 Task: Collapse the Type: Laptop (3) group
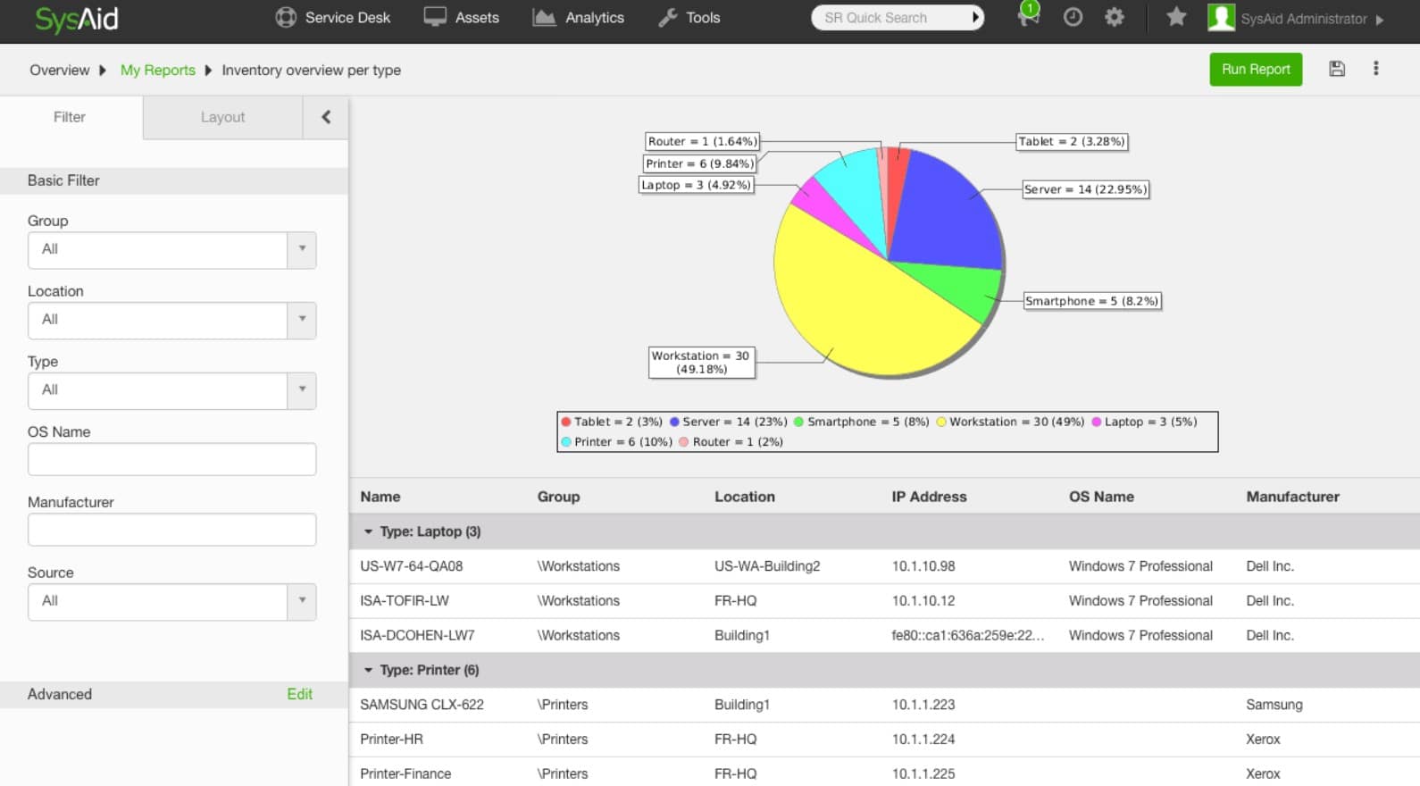368,531
